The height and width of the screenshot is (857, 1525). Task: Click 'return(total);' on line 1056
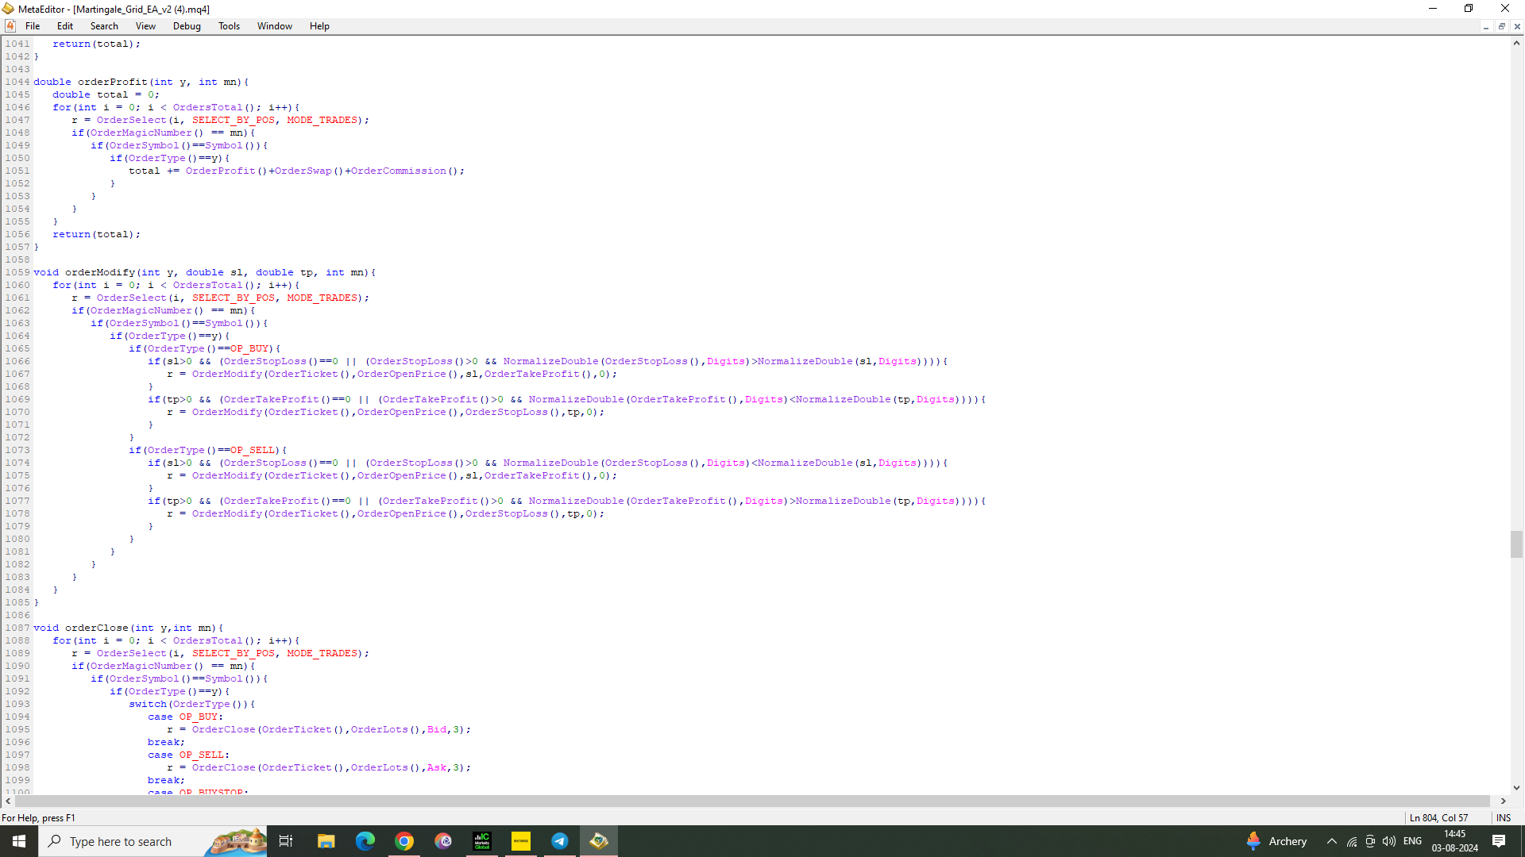point(97,234)
